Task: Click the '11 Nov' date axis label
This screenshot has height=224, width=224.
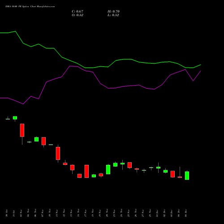Action: [57, 213]
